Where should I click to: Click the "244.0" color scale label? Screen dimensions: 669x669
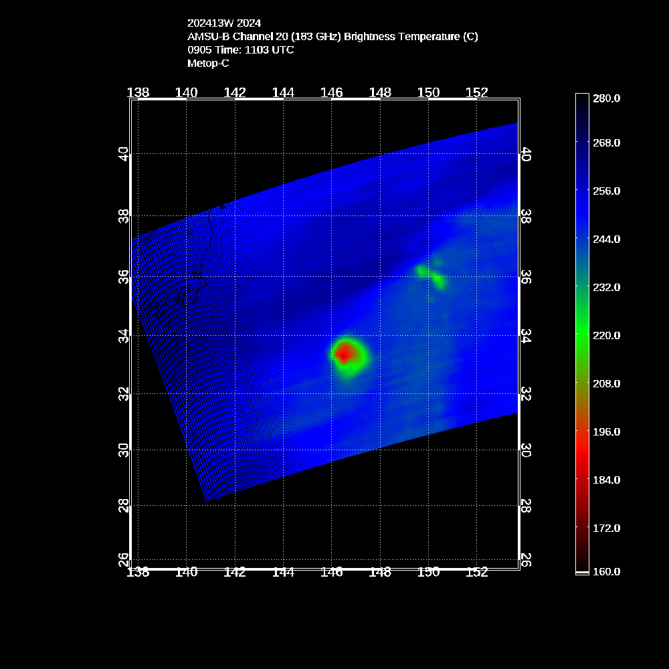coord(606,240)
